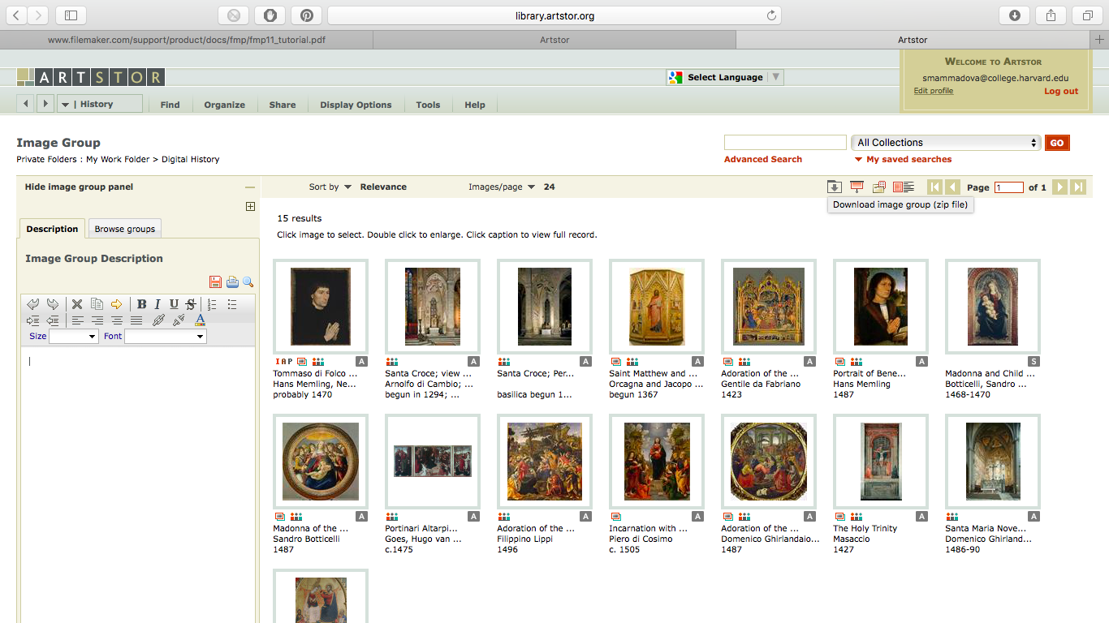Click the Log out link
This screenshot has height=623, width=1109.
pos(1061,91)
